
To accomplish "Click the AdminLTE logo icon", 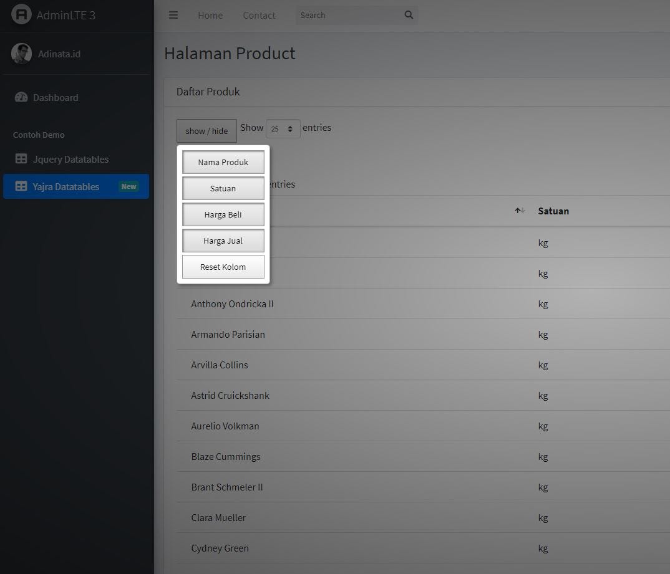I will pos(22,14).
